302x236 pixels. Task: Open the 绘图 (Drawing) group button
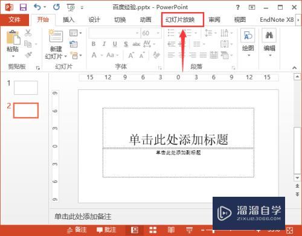(248, 43)
